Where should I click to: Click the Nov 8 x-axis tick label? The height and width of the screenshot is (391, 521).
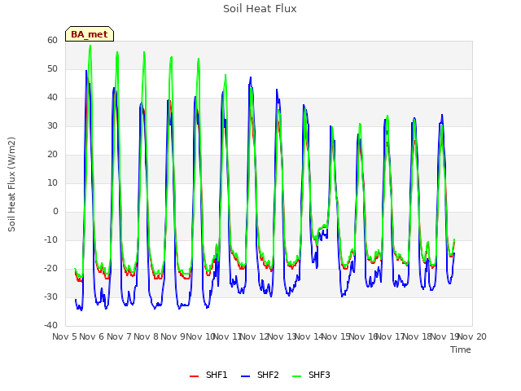click(147, 336)
